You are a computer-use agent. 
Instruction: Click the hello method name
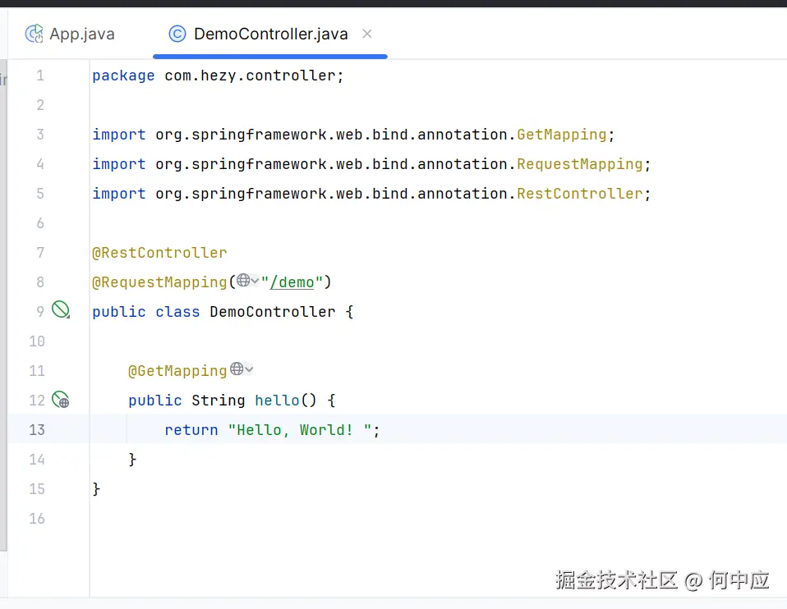[x=277, y=401]
